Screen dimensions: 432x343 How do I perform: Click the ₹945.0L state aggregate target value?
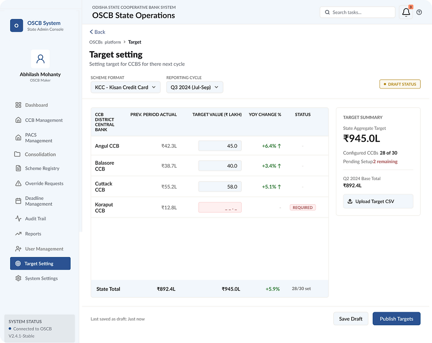(x=361, y=138)
